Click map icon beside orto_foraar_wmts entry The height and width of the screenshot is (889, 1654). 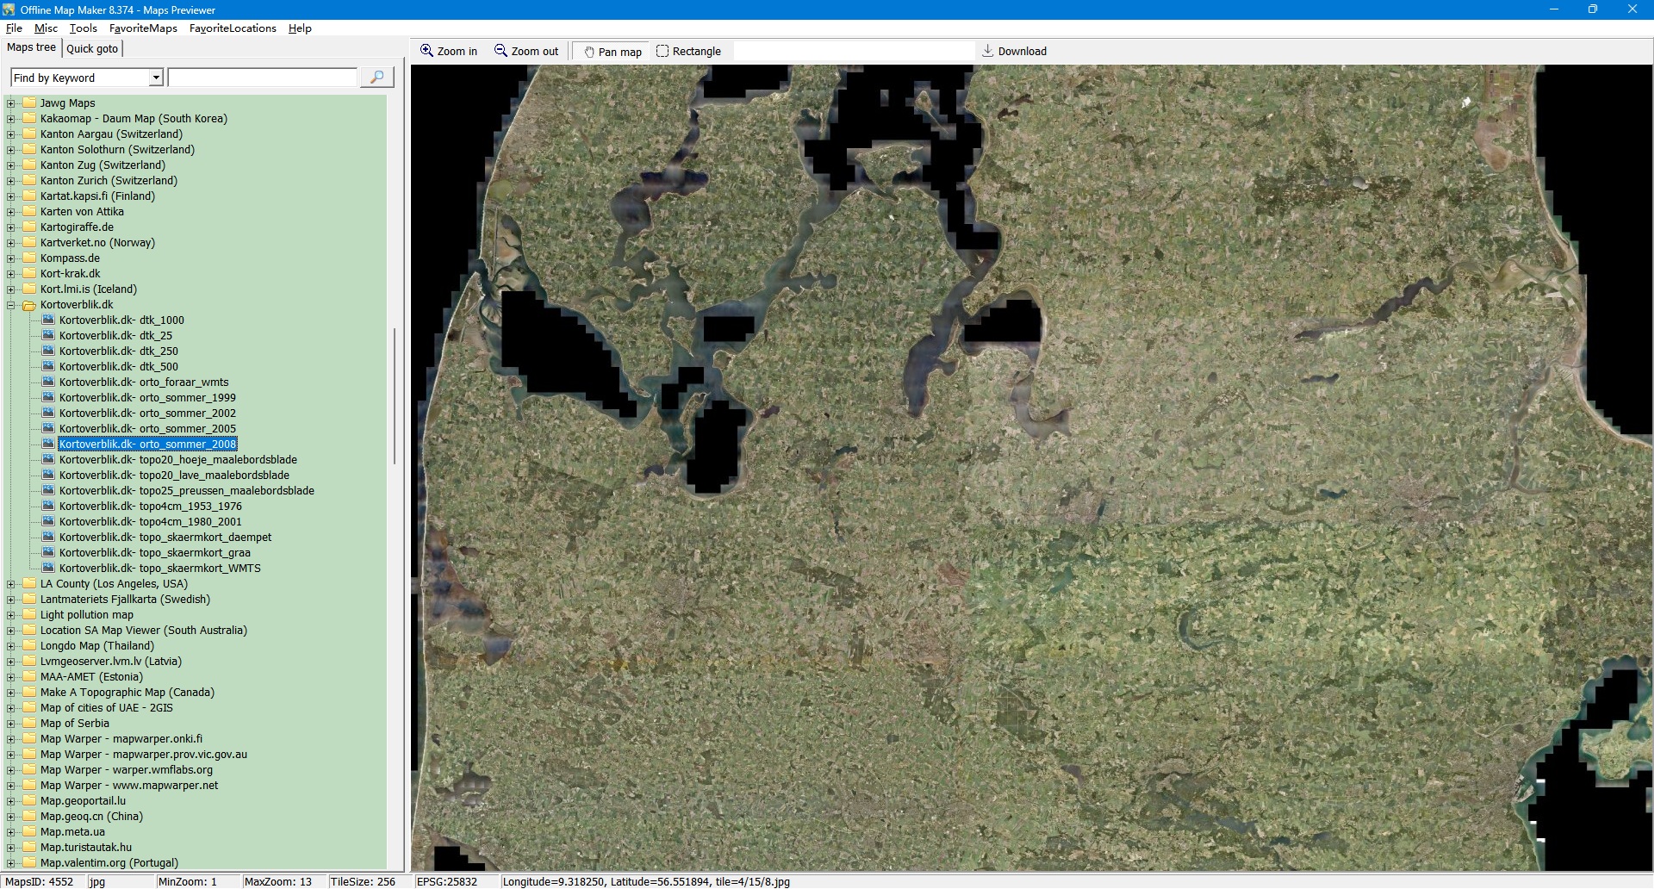pyautogui.click(x=48, y=382)
